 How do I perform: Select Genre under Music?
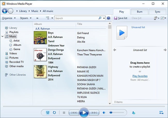(17, 49)
